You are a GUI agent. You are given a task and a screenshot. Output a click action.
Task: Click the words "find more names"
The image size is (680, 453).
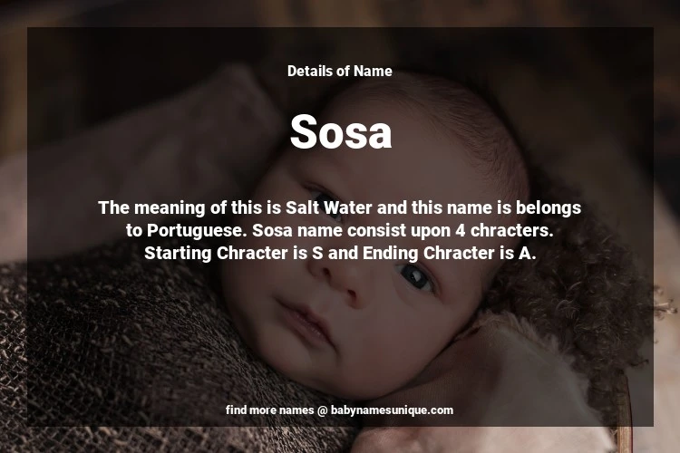[x=269, y=410]
